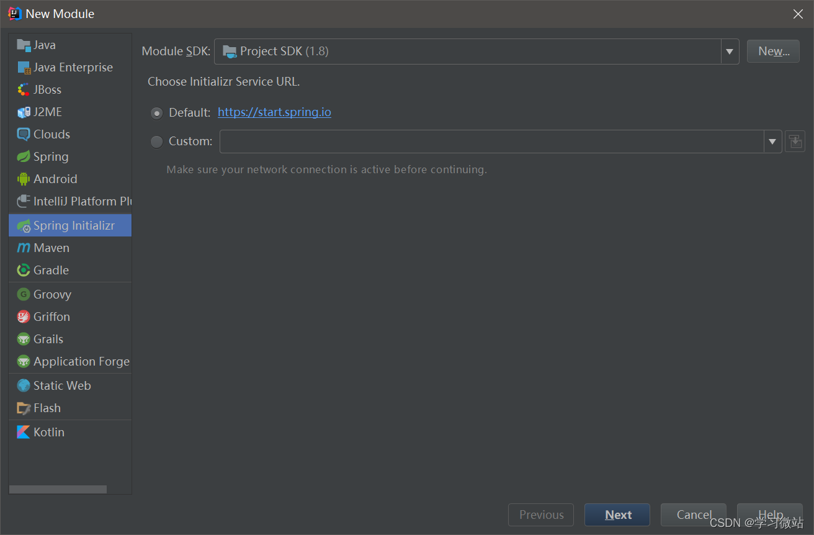Click the Help button

click(x=770, y=515)
